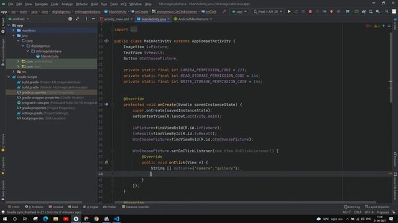The width and height of the screenshot is (398, 223).
Task: Select MainActivity in the project tree
Action: pyautogui.click(x=50, y=56)
